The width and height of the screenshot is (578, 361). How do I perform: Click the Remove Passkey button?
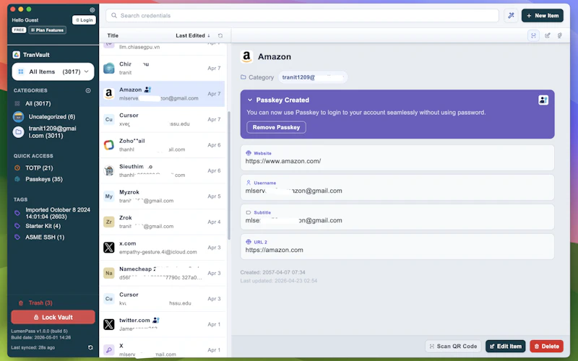tap(276, 127)
